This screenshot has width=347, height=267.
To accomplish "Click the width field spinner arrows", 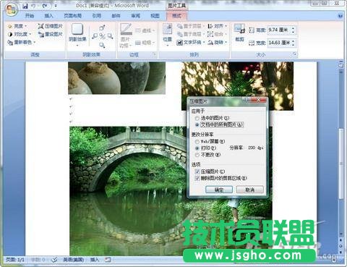I will click(x=294, y=43).
